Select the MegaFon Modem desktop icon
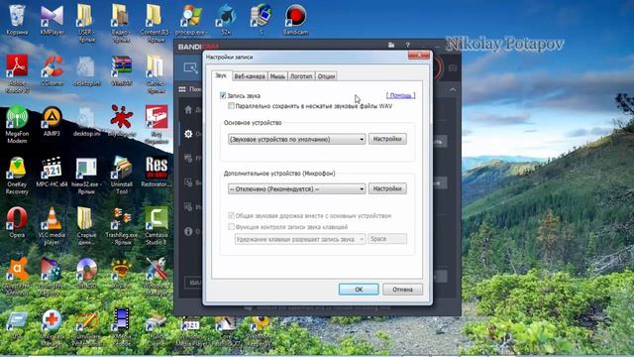The width and height of the screenshot is (634, 357). 17,125
